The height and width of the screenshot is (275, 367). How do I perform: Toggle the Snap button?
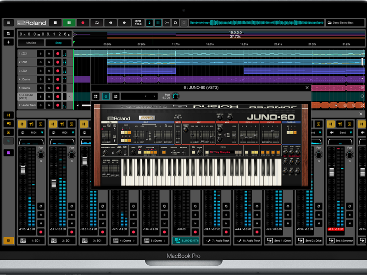[x=59, y=43]
